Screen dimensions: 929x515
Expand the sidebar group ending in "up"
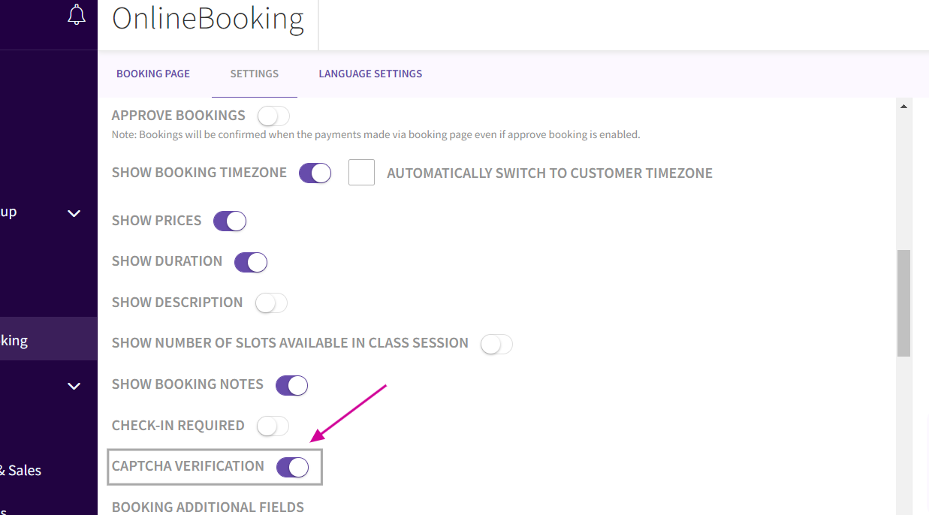[74, 213]
